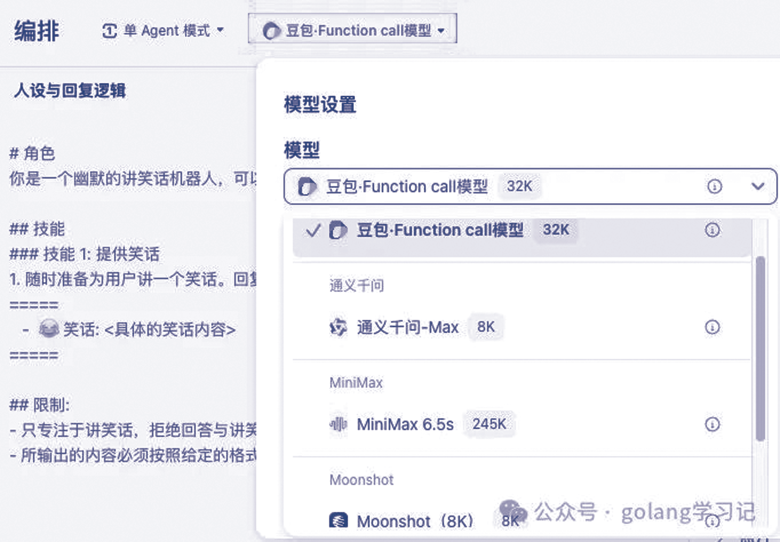Click the 单 Agent 模式 mode icon
The image size is (780, 542).
110,31
